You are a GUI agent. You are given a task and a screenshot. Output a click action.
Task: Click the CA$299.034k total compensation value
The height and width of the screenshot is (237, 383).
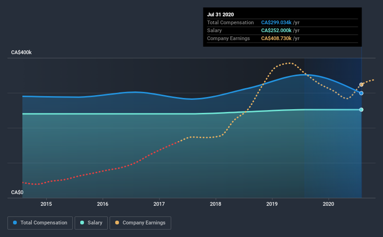pyautogui.click(x=276, y=22)
